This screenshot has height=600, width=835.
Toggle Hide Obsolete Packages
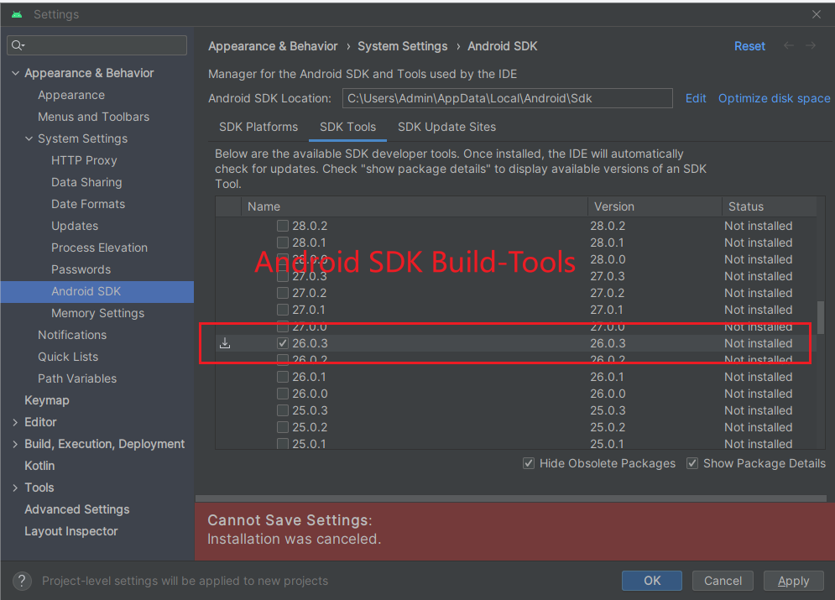528,463
